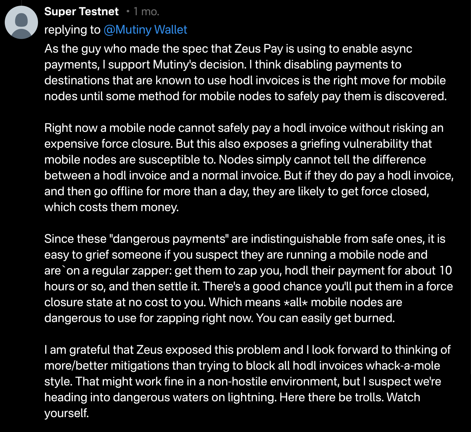The width and height of the screenshot is (471, 432).
Task: Open the Super Testnet author name
Action: (x=81, y=12)
